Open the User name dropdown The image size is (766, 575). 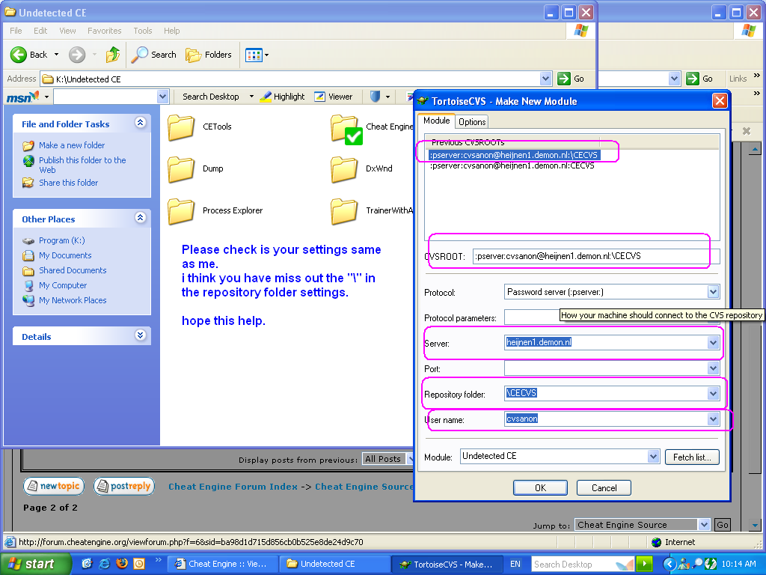(713, 419)
